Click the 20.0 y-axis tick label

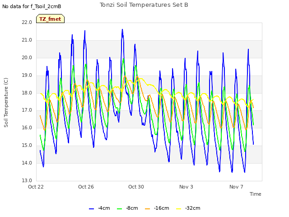pos(27,57)
